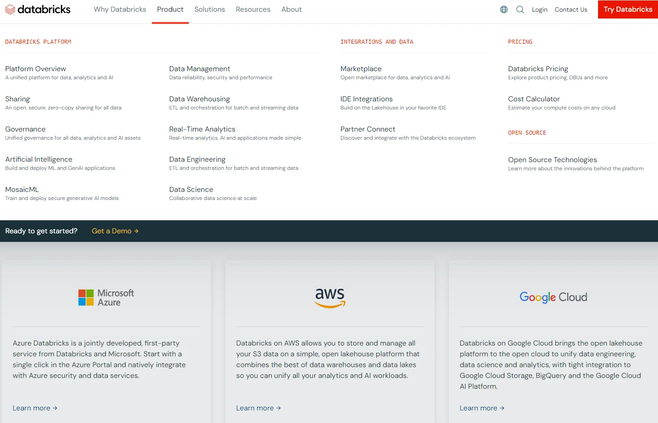Go to Contact Us

point(571,9)
